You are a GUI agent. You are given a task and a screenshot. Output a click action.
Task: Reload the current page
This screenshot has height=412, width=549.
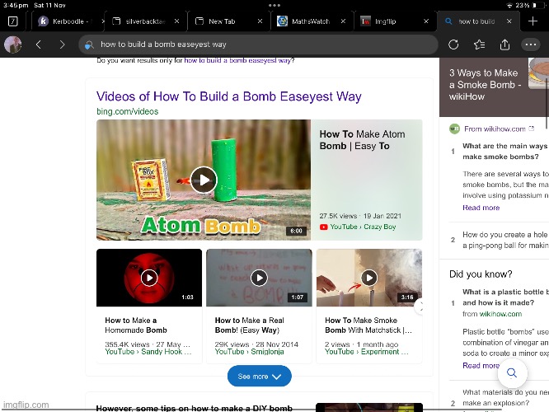[453, 44]
